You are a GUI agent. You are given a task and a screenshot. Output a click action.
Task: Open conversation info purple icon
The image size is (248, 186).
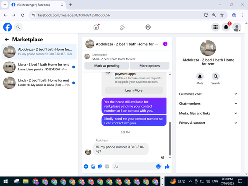[x=165, y=44]
